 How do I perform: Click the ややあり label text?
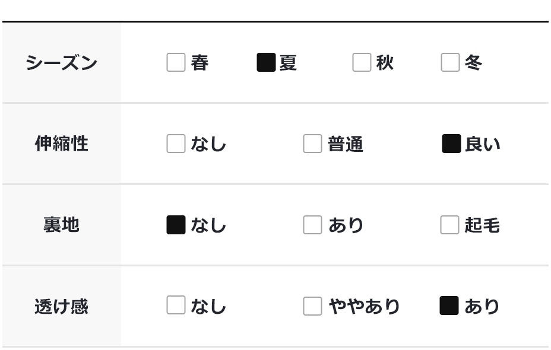tap(364, 306)
